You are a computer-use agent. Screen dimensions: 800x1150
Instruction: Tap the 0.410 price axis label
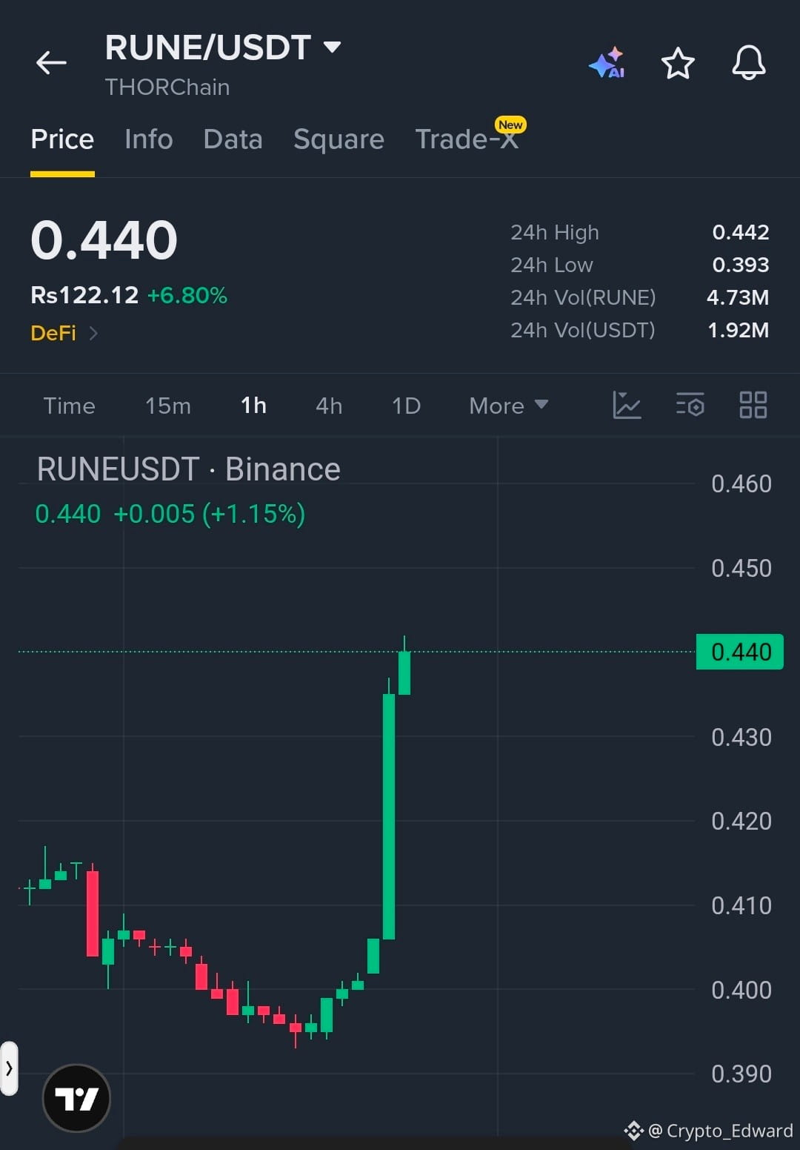click(x=741, y=905)
